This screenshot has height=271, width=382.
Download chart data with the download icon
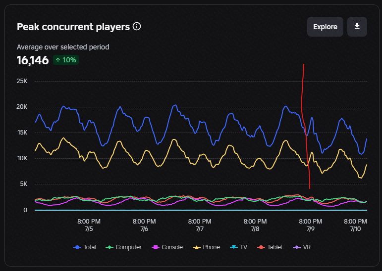pos(357,27)
